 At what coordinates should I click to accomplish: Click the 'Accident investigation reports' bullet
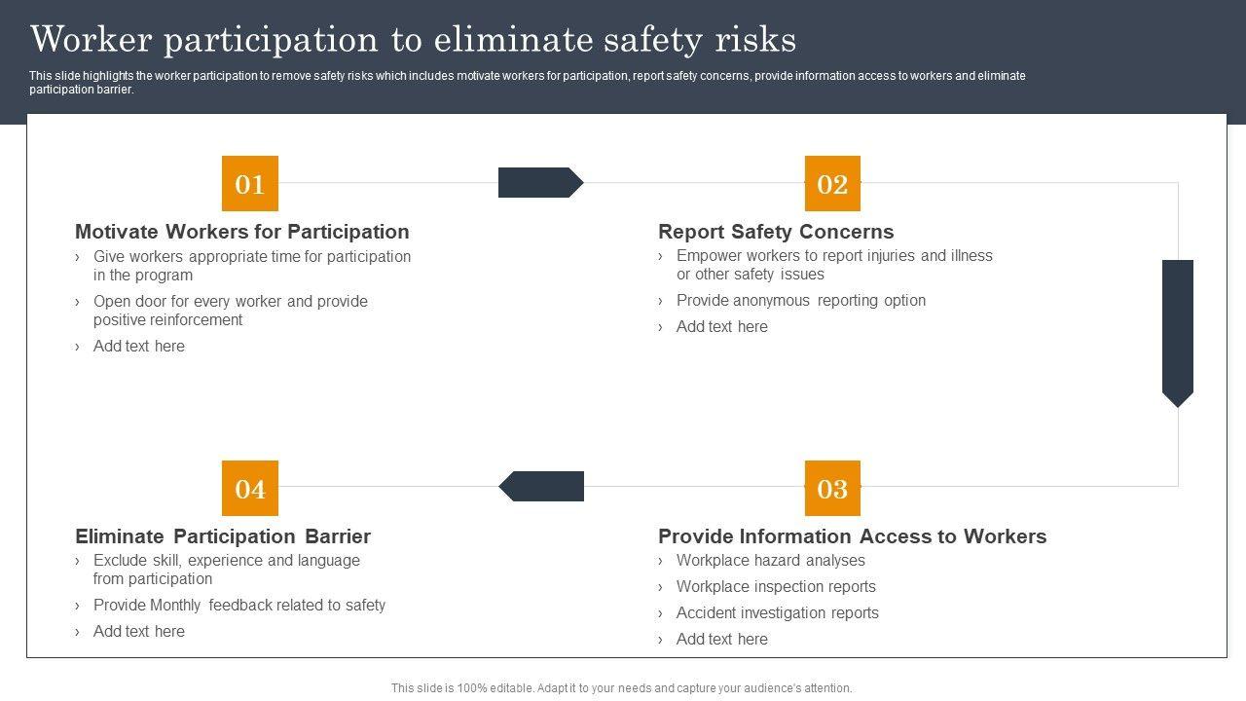pos(777,613)
